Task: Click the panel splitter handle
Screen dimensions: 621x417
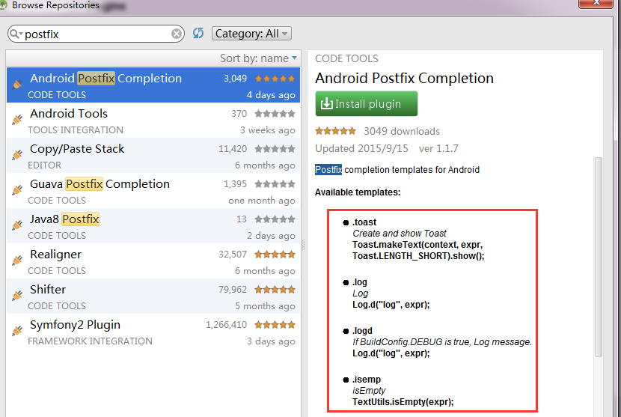Action: [x=304, y=245]
